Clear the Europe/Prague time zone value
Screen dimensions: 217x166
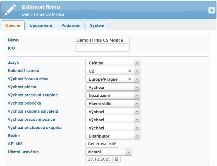[x=130, y=79]
